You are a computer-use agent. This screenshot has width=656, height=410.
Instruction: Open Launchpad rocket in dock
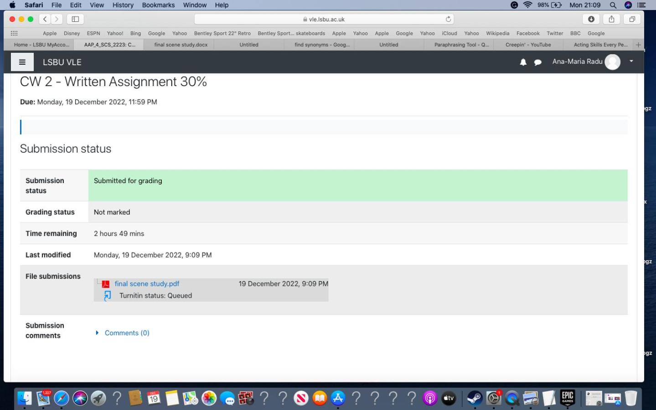coord(98,398)
